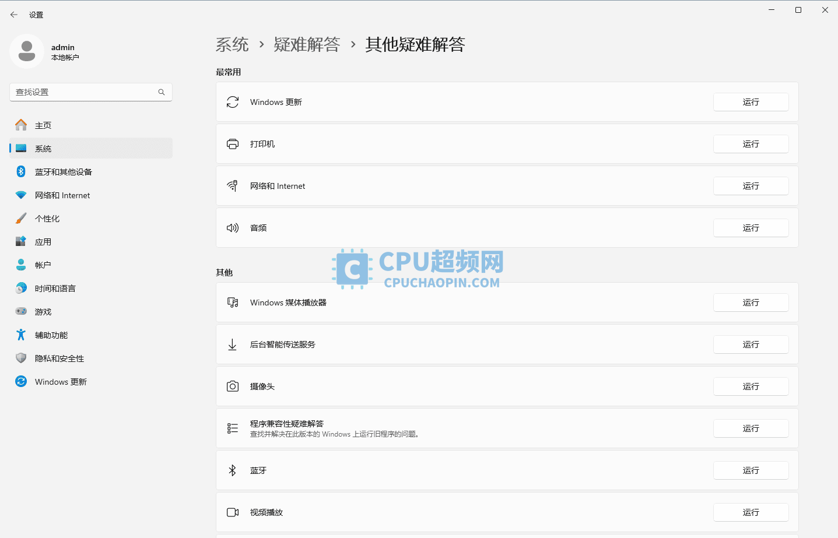Open Windows 更新 from the sidebar
This screenshot has width=838, height=538.
tap(60, 381)
